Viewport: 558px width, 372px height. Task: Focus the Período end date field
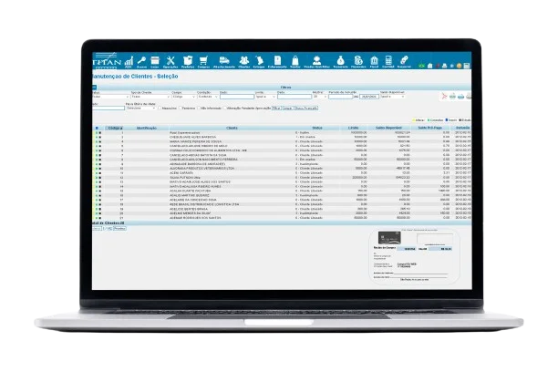pyautogui.click(x=369, y=97)
